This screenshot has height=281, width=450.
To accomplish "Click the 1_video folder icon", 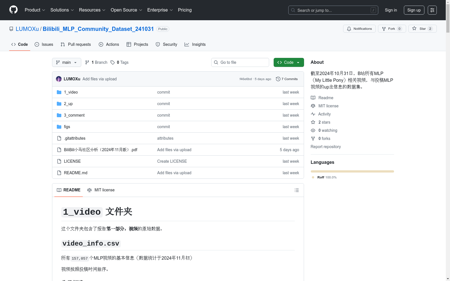I will pyautogui.click(x=59, y=92).
